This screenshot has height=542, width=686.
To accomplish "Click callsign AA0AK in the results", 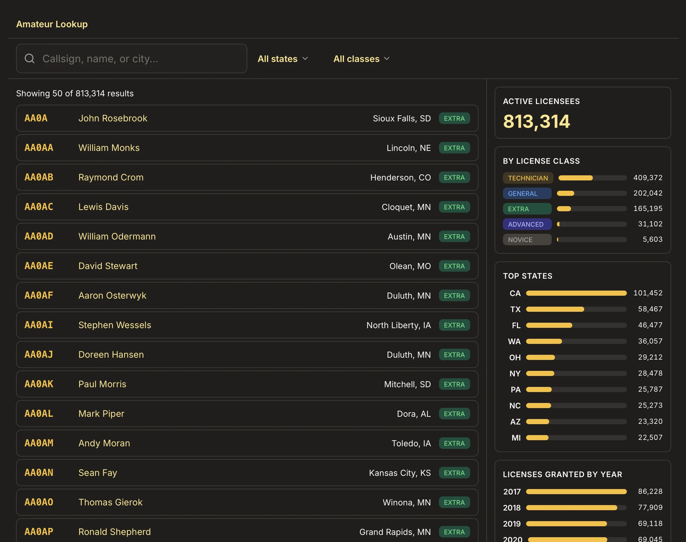I will pyautogui.click(x=39, y=384).
